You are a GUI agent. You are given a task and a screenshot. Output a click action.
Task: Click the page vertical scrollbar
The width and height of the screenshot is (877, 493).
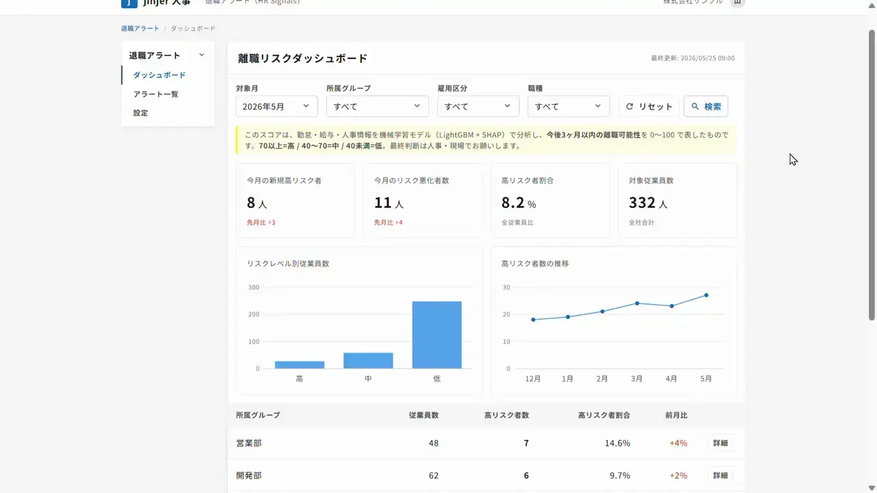point(872,175)
